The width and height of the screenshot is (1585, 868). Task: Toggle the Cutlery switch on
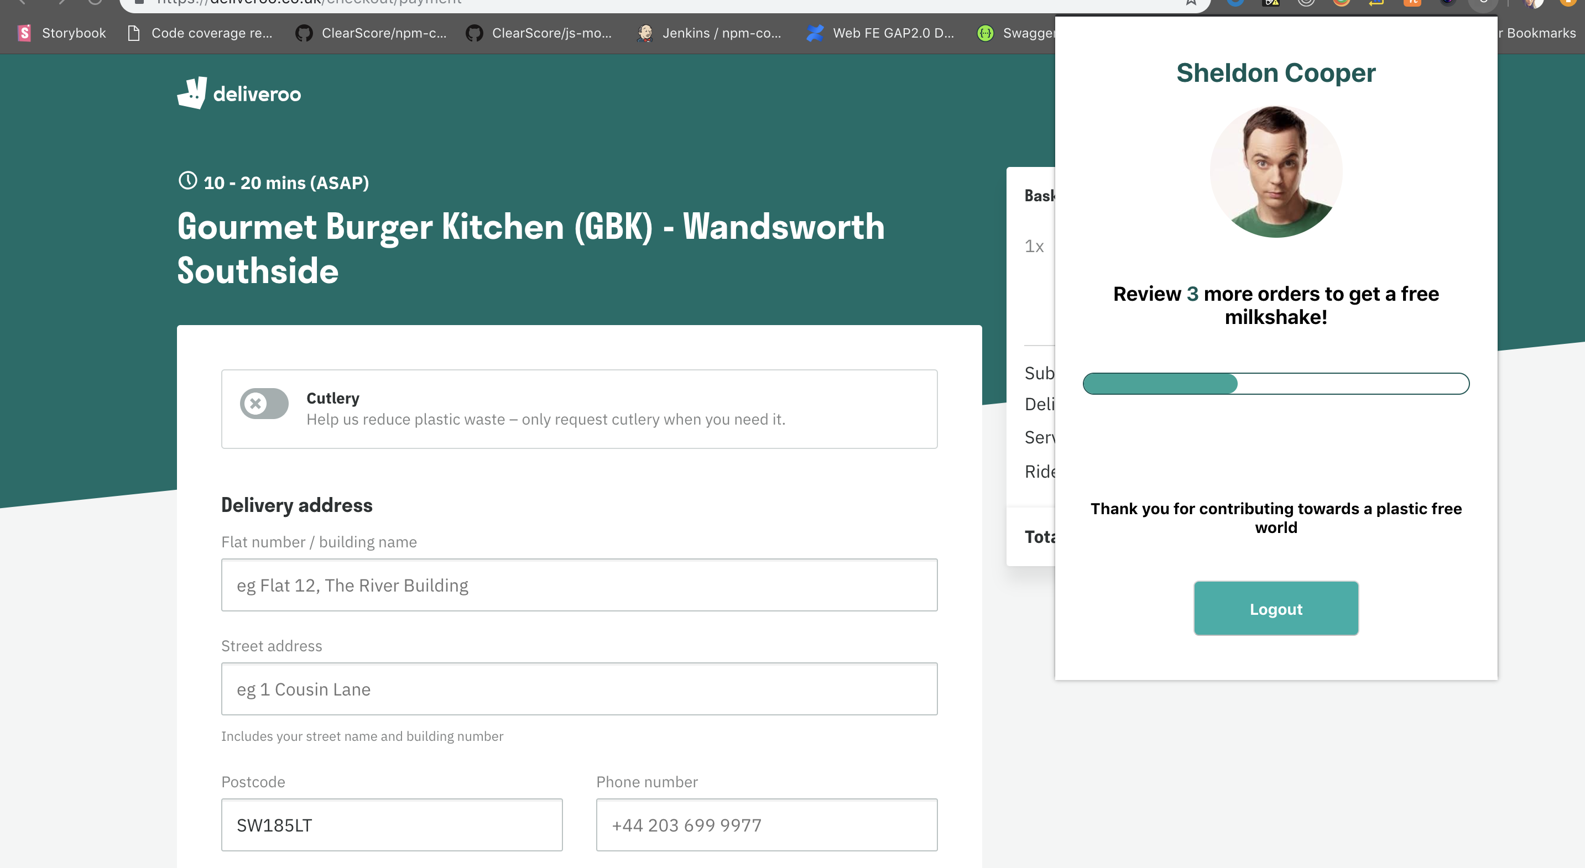264,404
